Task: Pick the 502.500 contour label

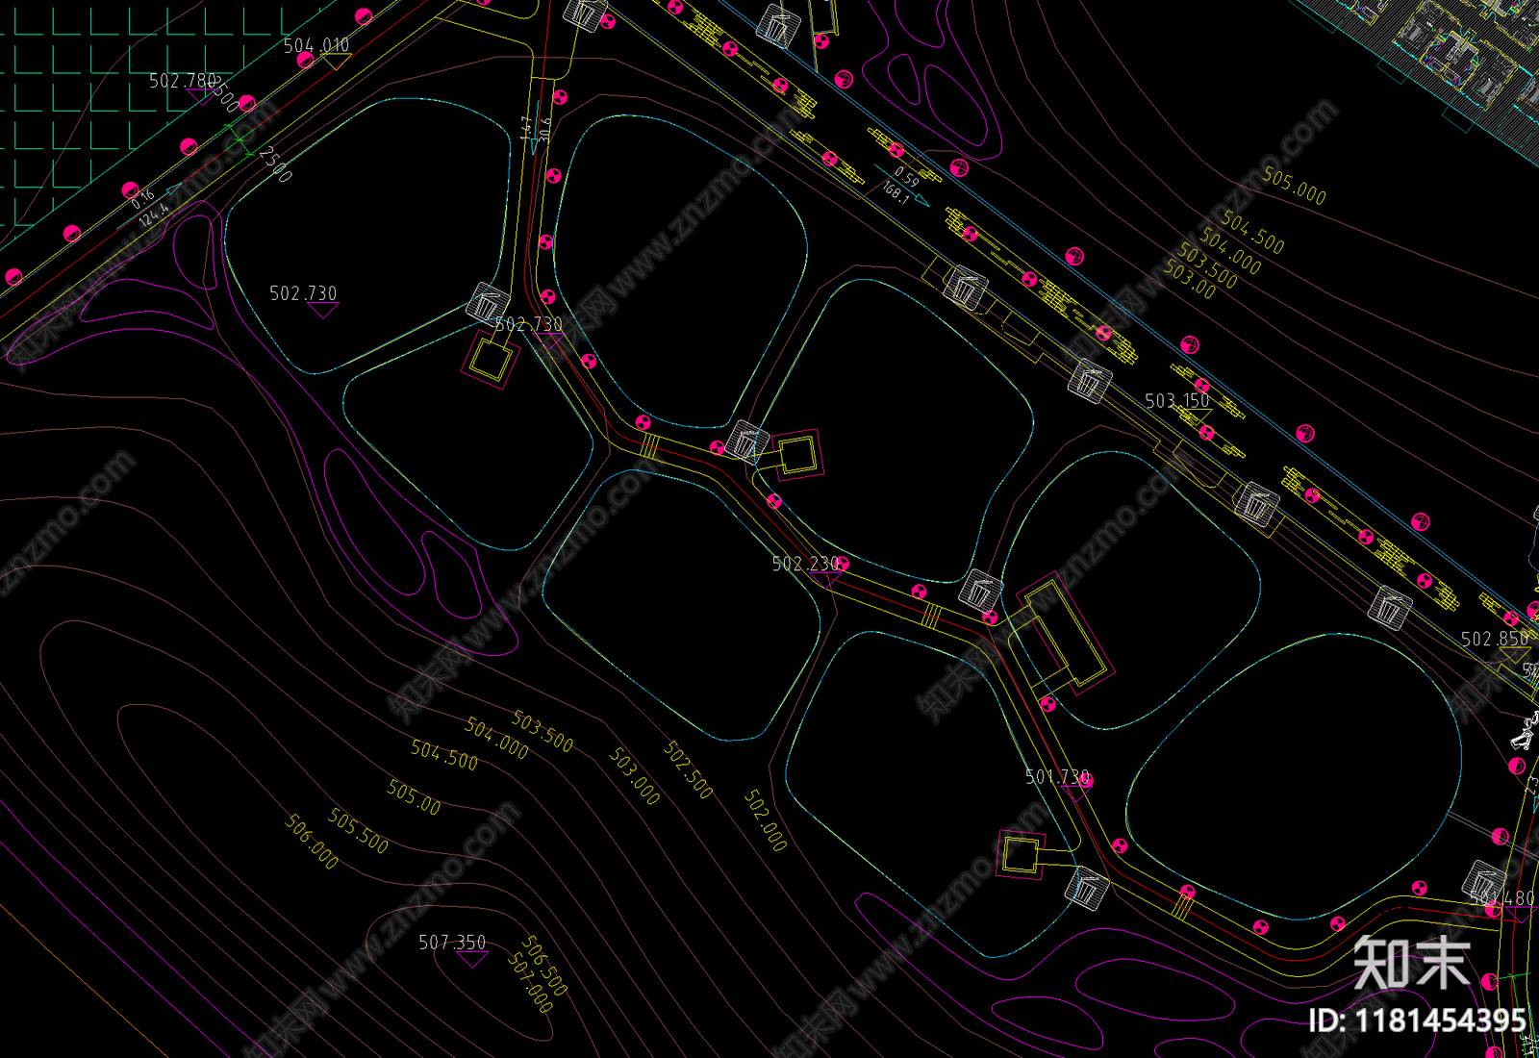Action: pos(689,770)
